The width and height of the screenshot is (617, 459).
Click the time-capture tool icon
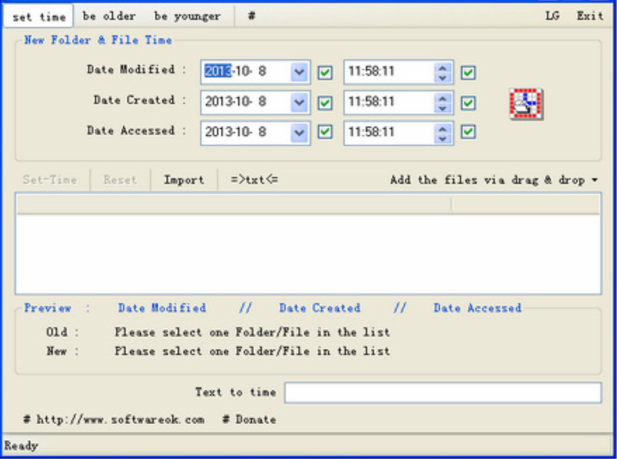click(526, 104)
